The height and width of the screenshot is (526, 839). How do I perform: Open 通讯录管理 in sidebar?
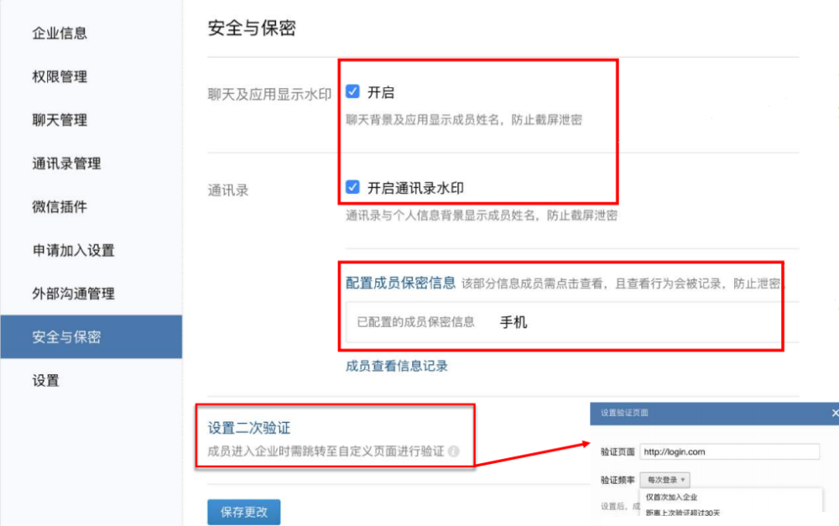tap(66, 164)
